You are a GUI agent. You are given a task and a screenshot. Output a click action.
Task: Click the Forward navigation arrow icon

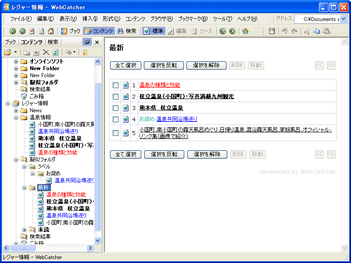[22, 31]
